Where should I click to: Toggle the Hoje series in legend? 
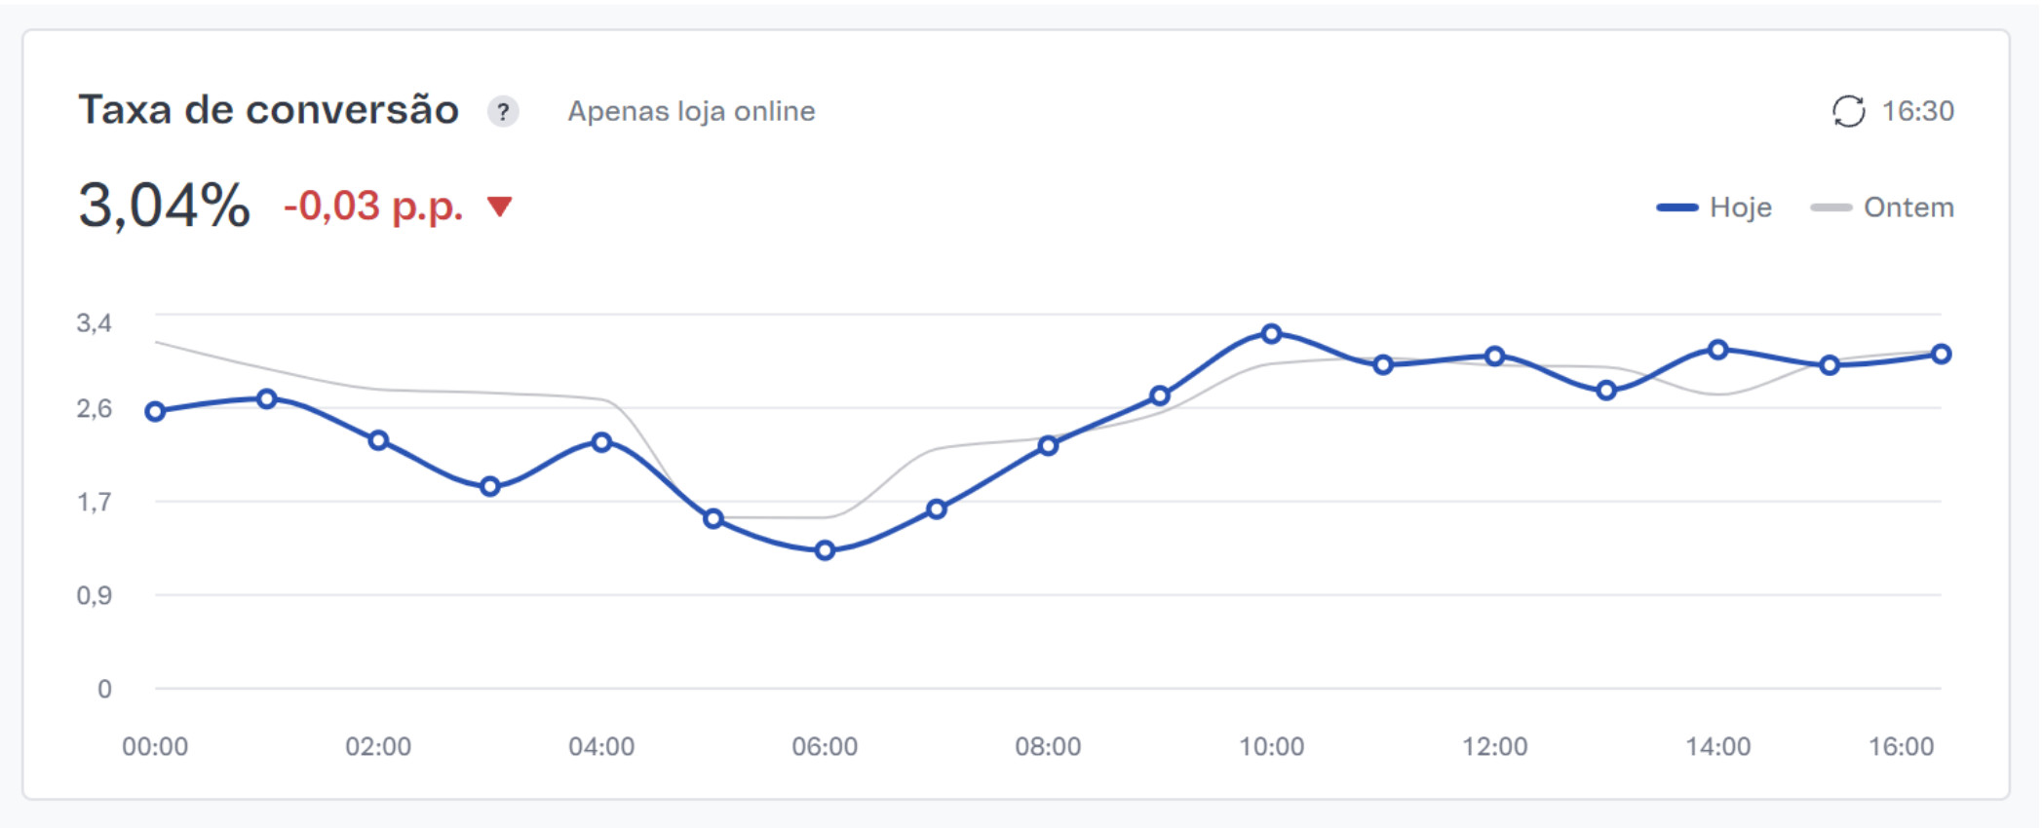(1740, 207)
